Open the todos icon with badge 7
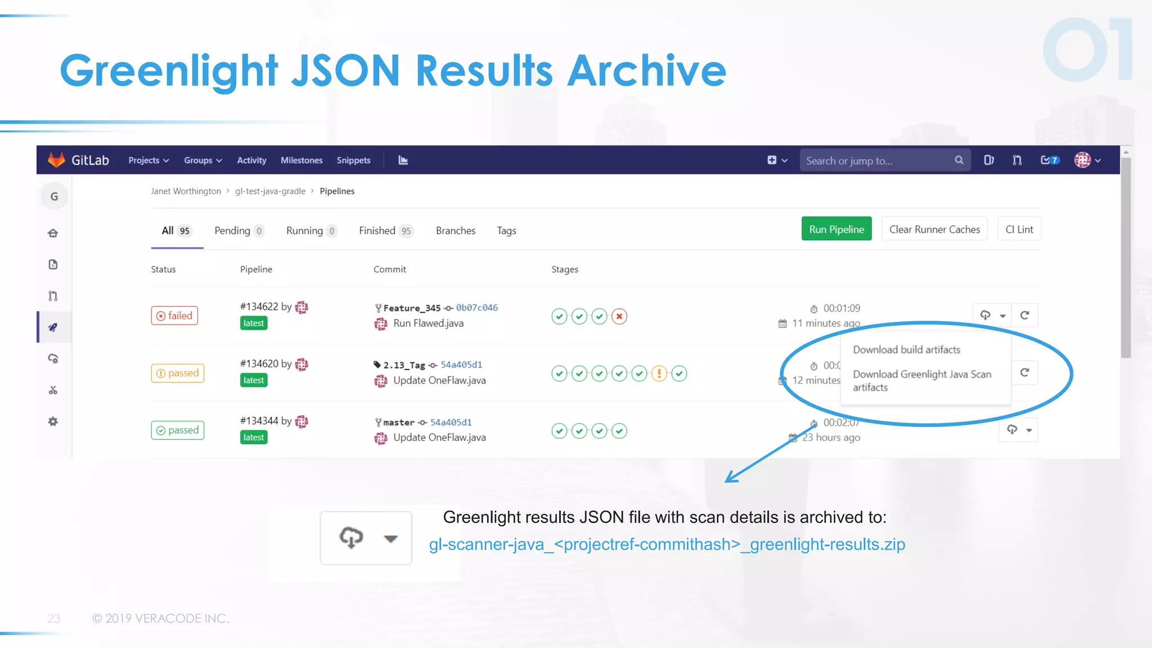The image size is (1152, 648). pos(1050,160)
